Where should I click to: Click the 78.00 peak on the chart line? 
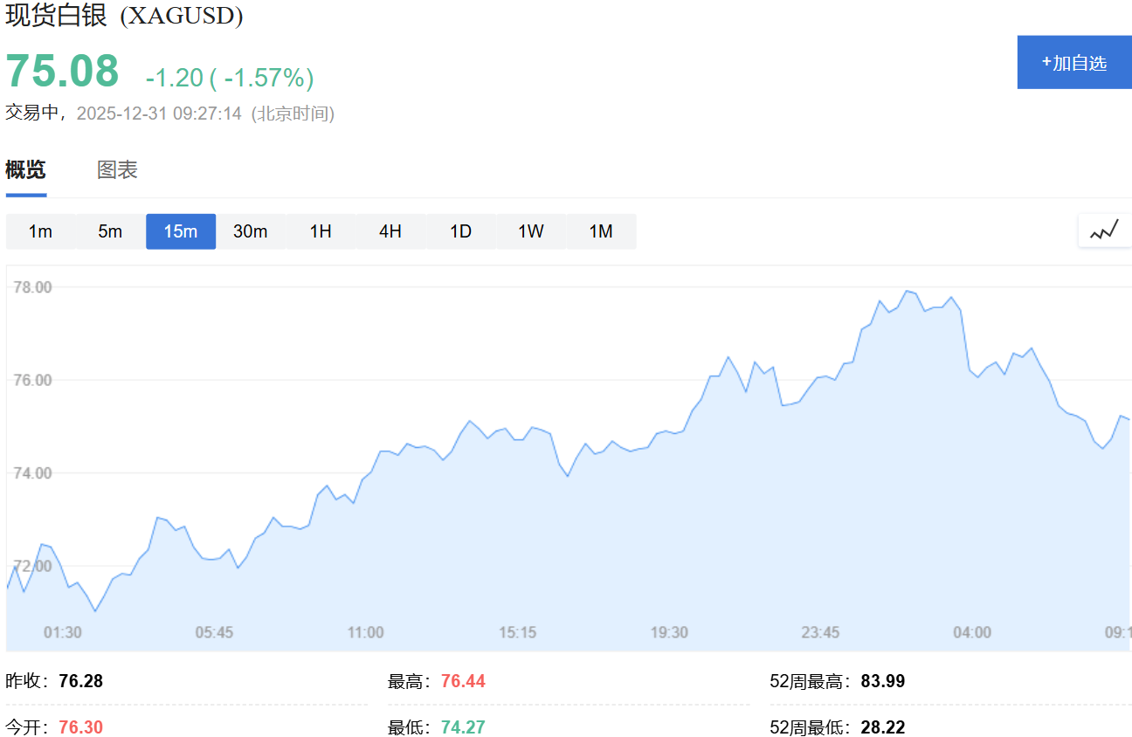click(908, 291)
